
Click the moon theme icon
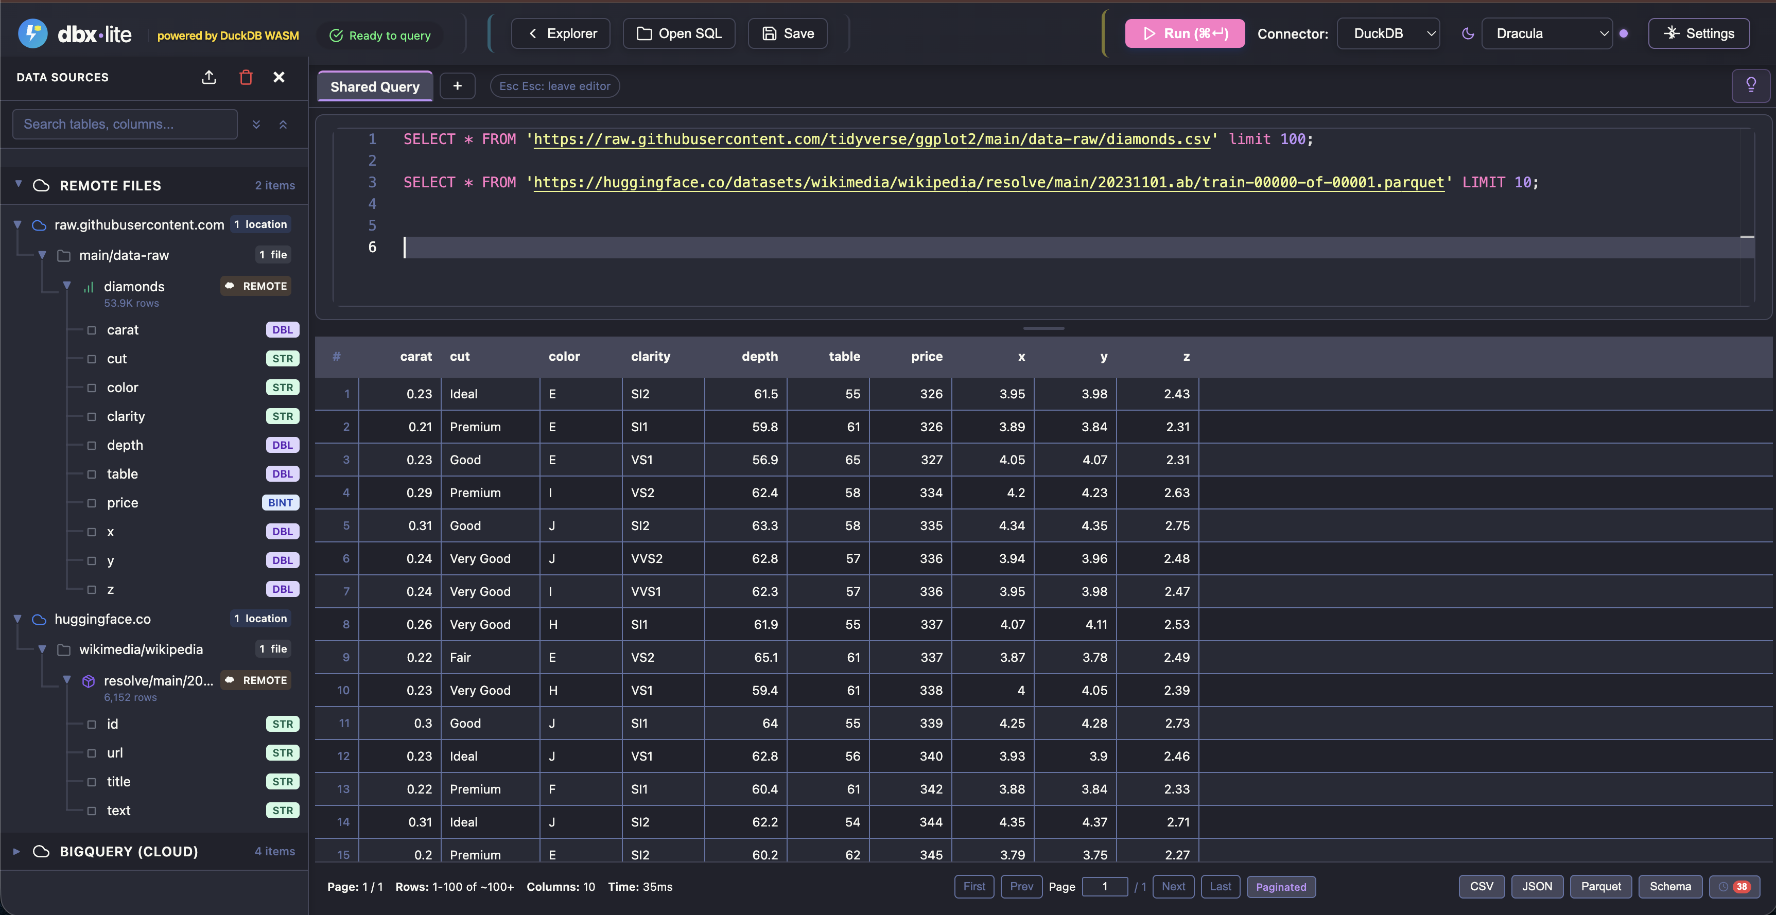click(1468, 34)
